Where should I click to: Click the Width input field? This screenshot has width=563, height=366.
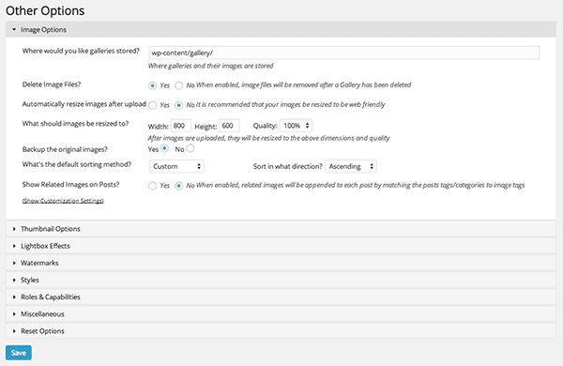(x=180, y=126)
